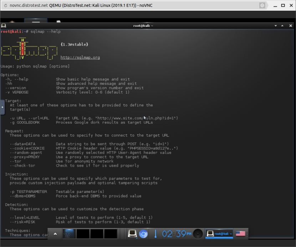Screen dimensions: 296x247
Task: Click the '--proxy=PROXY' option text
Action: click(25, 157)
